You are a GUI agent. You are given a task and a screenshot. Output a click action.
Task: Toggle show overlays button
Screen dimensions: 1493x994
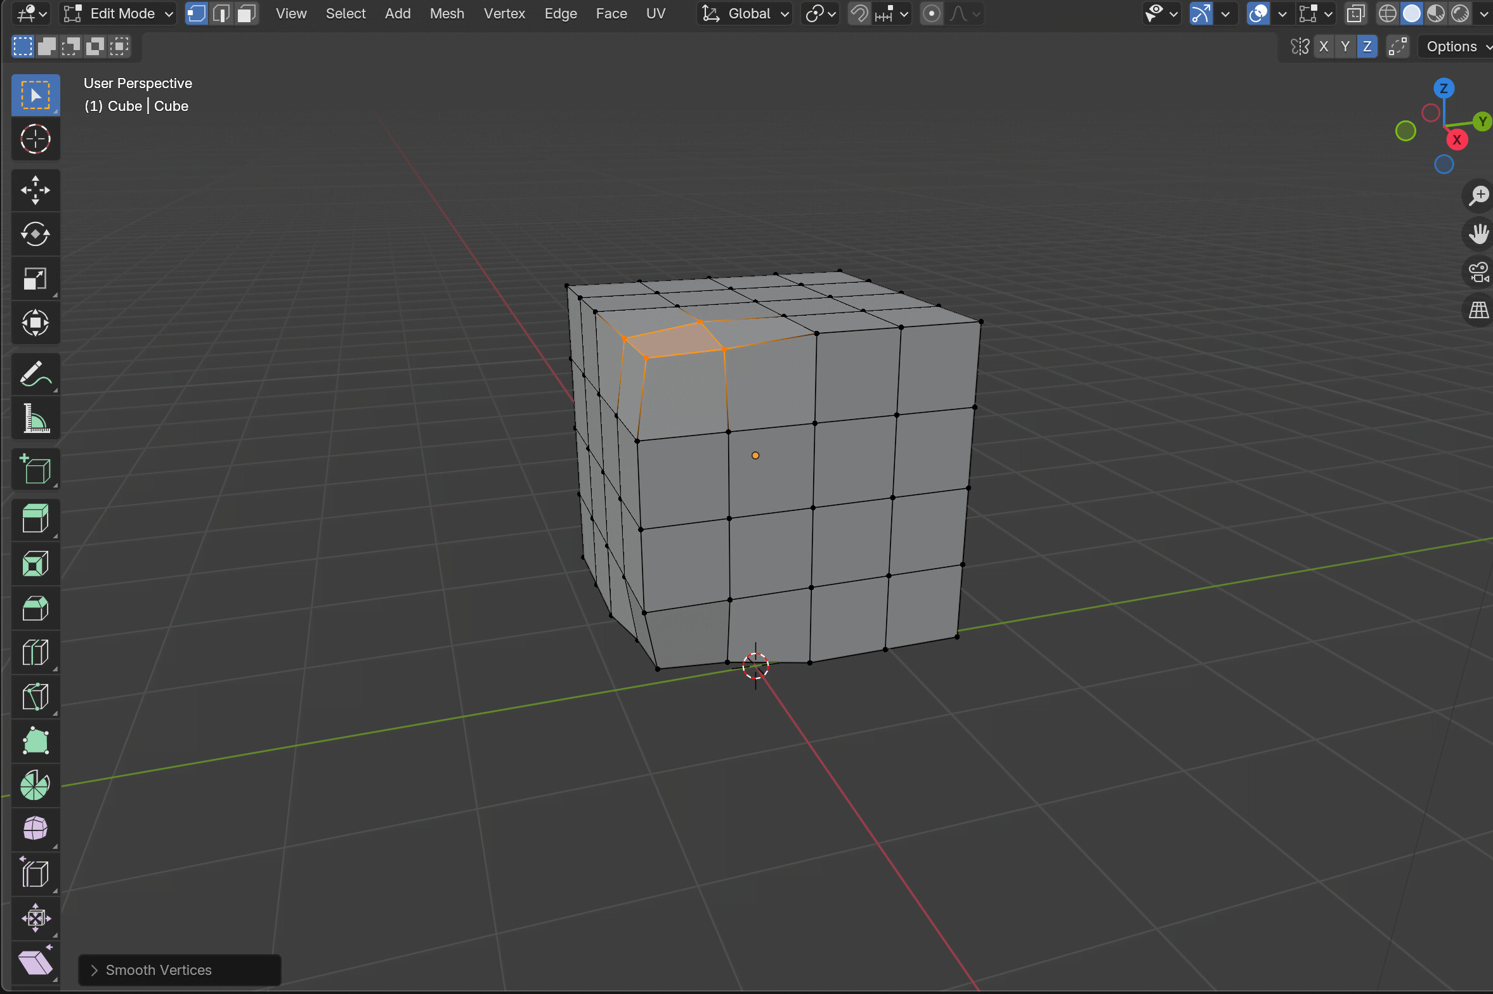1258,13
